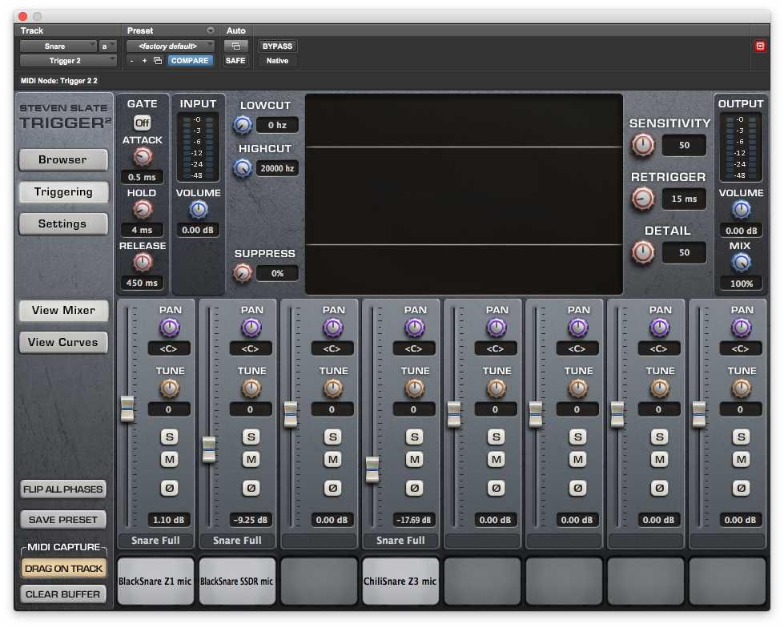Screen dimensions: 784x628
Task: Click the COMPARE button
Action: click(x=190, y=61)
